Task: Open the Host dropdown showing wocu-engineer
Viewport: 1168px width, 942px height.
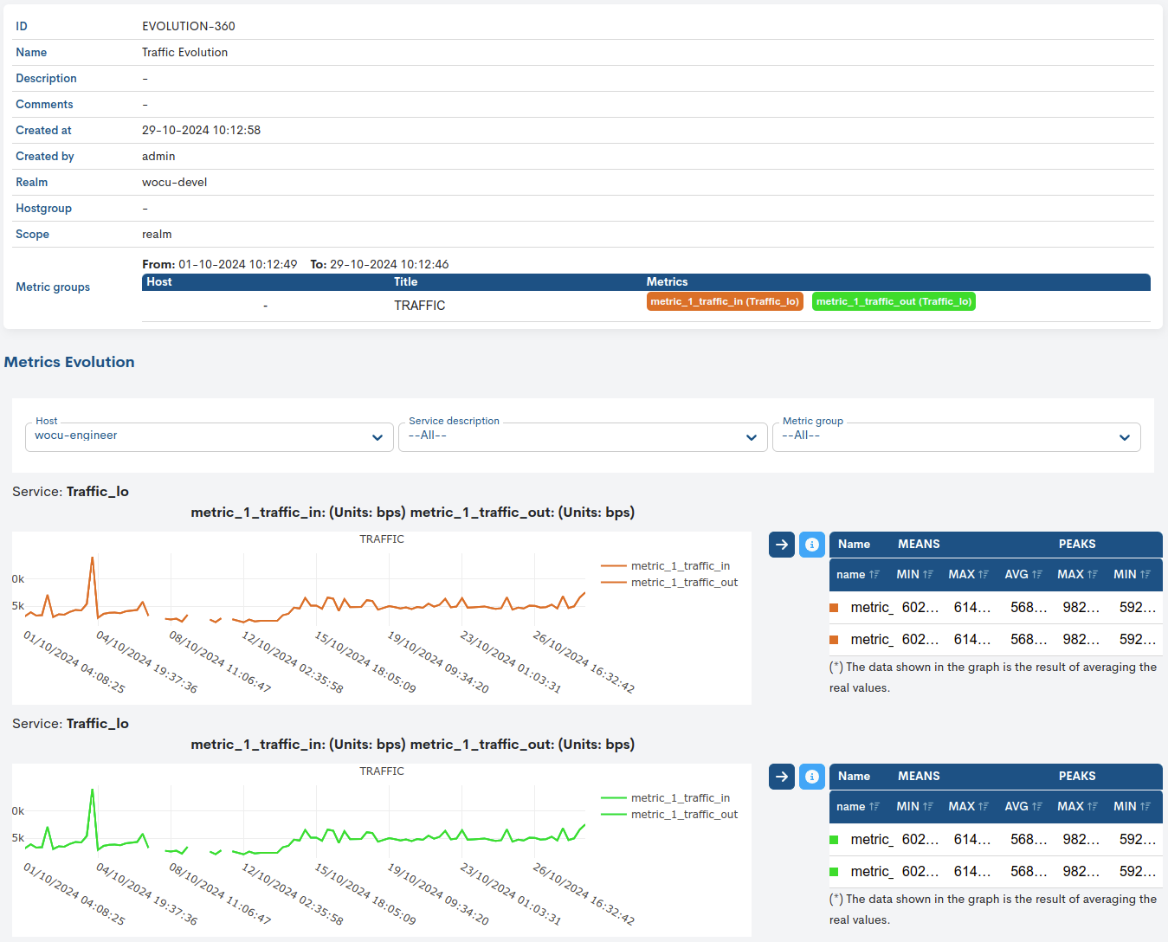Action: coord(209,436)
